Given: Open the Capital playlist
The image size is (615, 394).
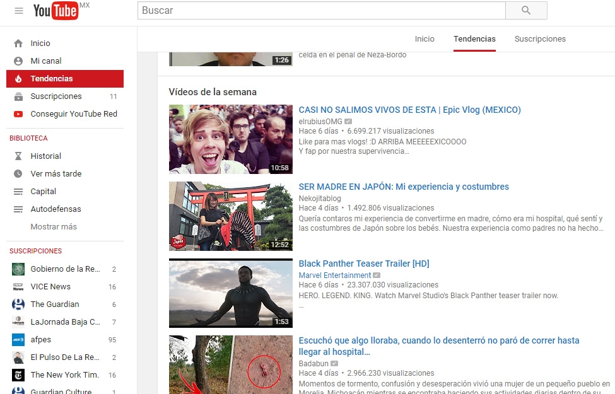Looking at the screenshot, I should pos(43,192).
